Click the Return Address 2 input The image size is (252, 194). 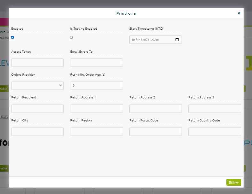click(155, 108)
